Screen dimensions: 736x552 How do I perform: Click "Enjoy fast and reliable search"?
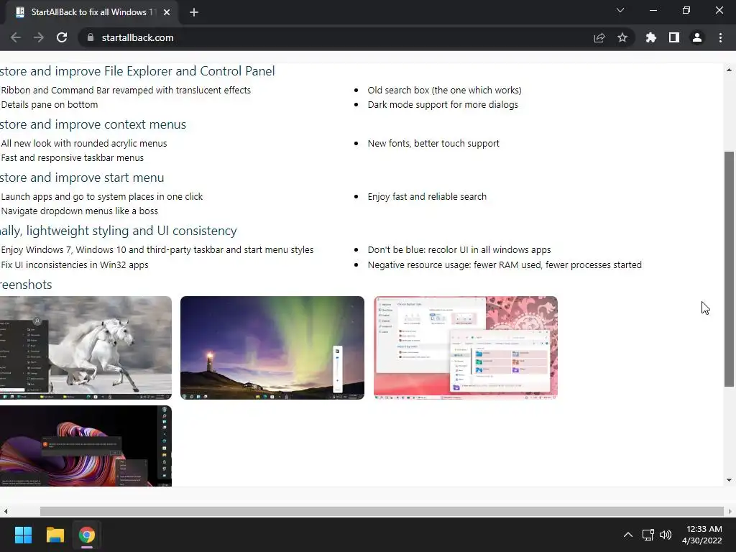coord(427,197)
